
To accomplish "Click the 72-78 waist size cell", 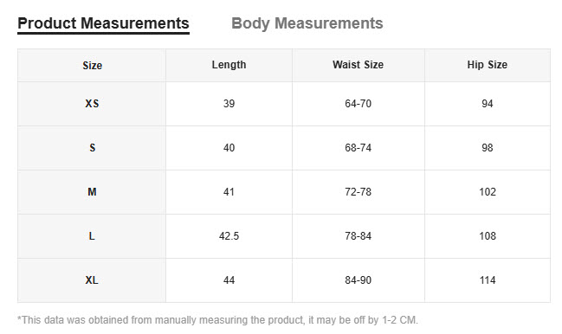I will point(358,192).
